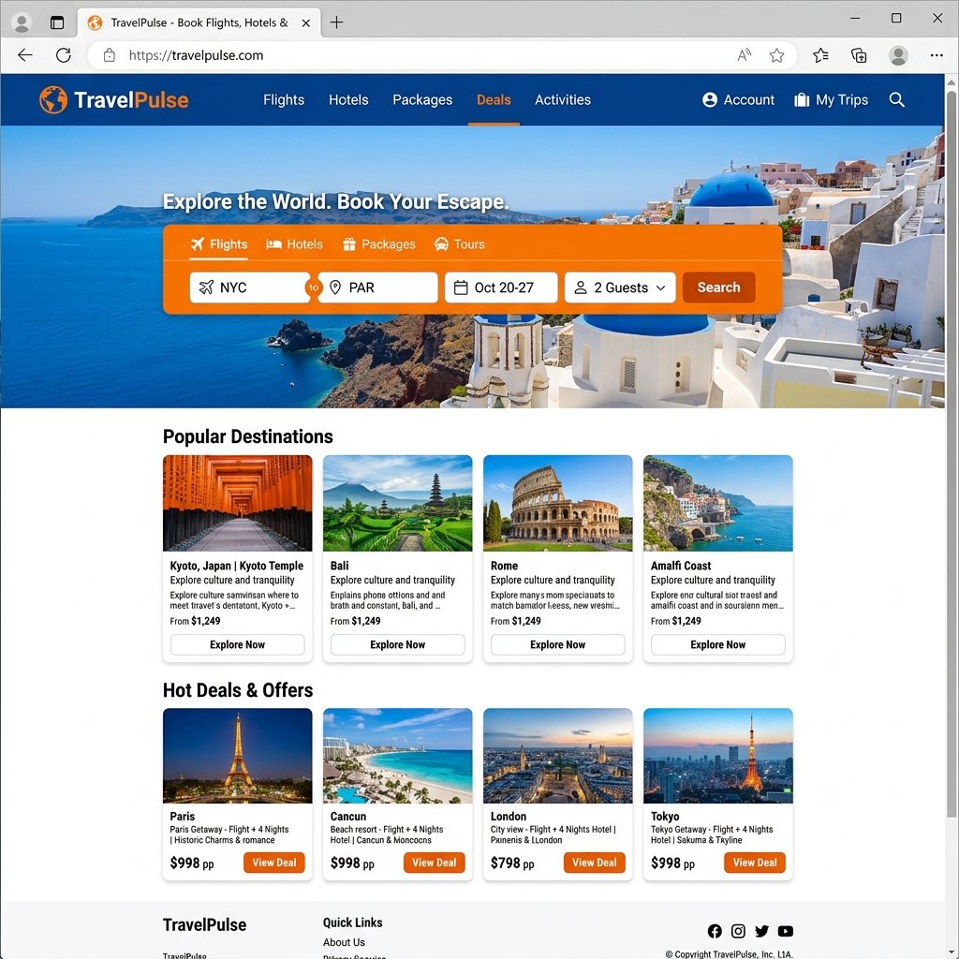Open a new tab with plus icon
The width and height of the screenshot is (959, 959).
point(336,22)
